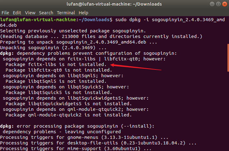
Task: Click the line 'Unpacking sogoupinyin (2.4.0.3469) ...'
Action: tap(53, 48)
